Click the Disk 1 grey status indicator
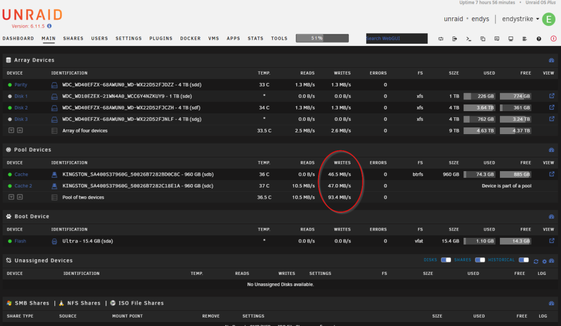 point(10,97)
